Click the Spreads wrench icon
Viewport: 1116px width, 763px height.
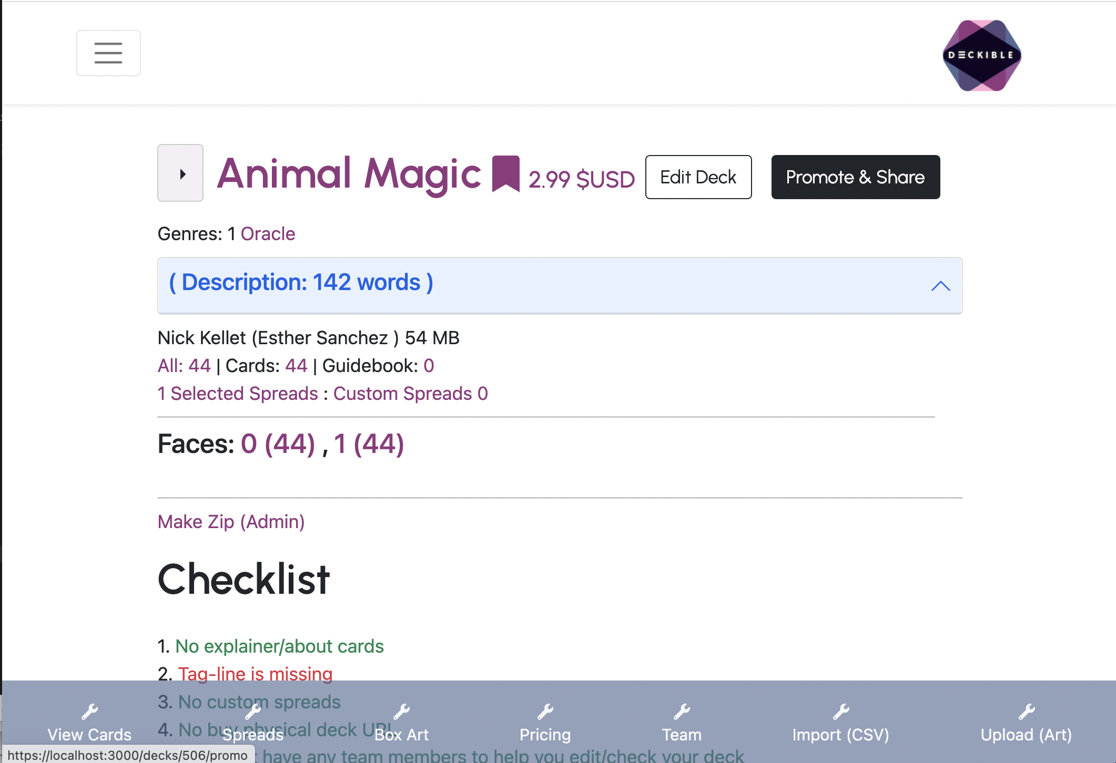click(253, 712)
